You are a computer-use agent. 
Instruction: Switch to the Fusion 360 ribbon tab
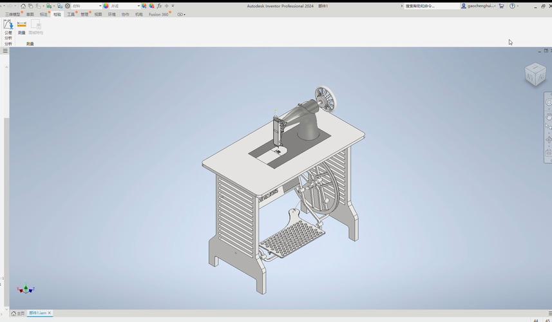tap(158, 14)
